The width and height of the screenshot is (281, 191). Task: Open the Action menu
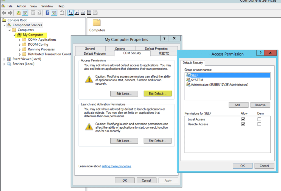pos(21,6)
